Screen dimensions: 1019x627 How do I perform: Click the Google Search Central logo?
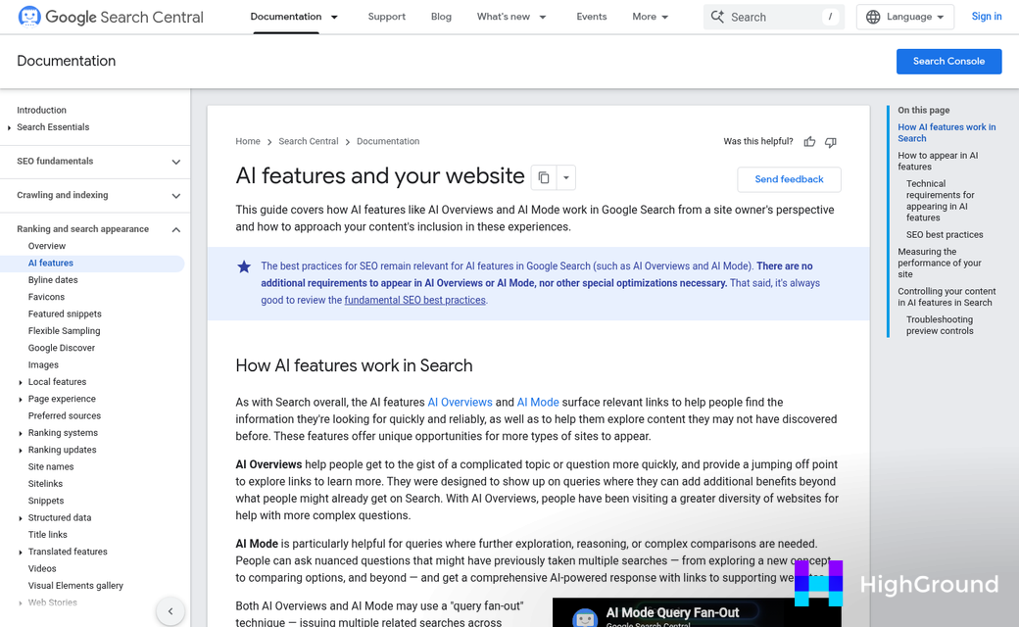point(110,17)
